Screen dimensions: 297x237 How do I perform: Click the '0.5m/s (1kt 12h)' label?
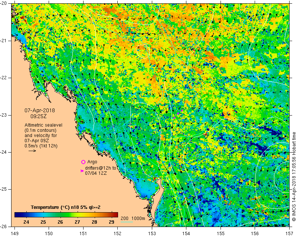click(x=41, y=146)
